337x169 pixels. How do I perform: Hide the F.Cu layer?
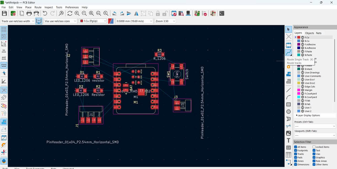coord(302,37)
